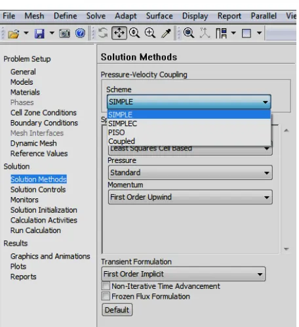This screenshot has width=299, height=327.
Task: Select Materials in the navigation tree
Action: click(x=25, y=92)
